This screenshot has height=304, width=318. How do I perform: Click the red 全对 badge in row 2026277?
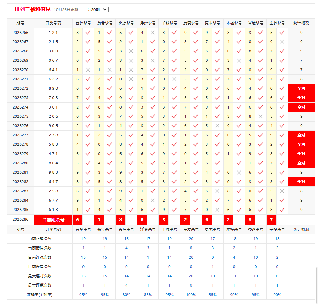pos(301,135)
